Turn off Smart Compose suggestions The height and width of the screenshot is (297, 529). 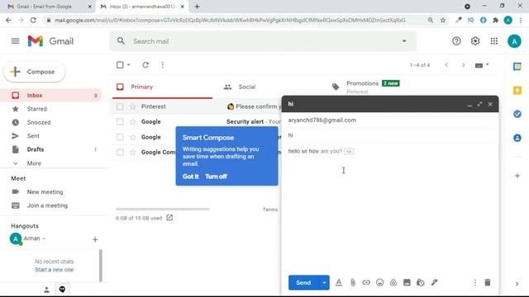(x=216, y=176)
